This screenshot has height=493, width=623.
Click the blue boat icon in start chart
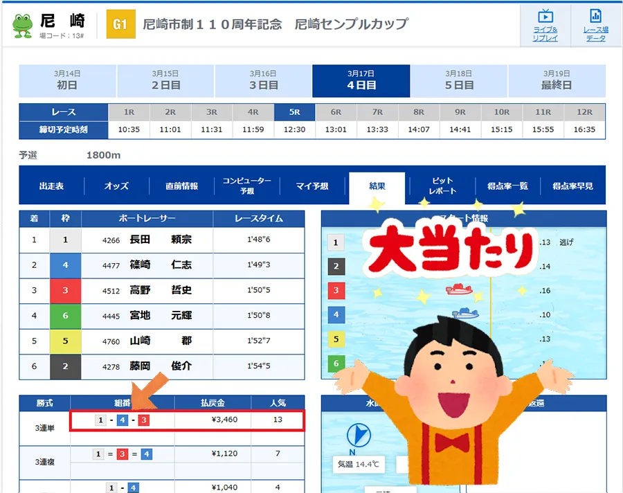(464, 313)
